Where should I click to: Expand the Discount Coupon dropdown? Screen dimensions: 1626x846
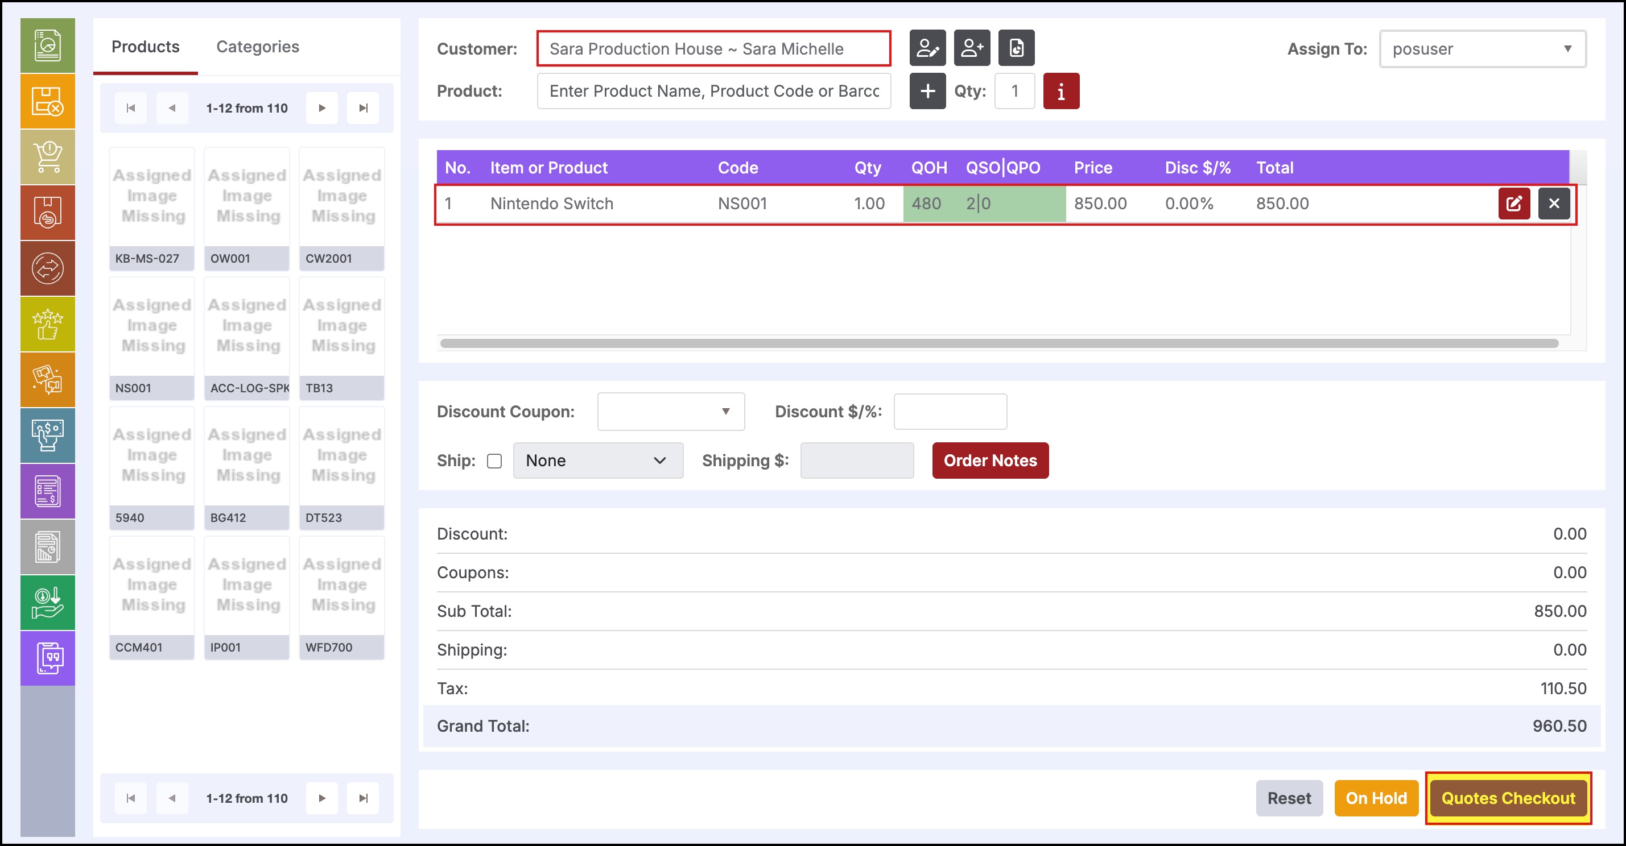click(x=670, y=411)
